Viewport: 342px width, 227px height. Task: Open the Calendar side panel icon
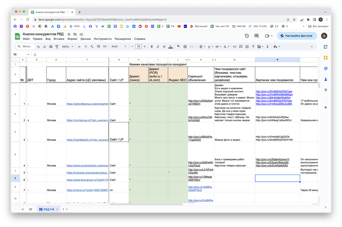click(x=326, y=47)
